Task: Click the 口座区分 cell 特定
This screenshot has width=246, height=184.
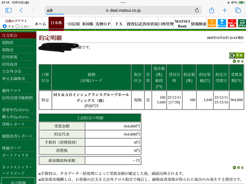Action: pyautogui.click(x=45, y=100)
